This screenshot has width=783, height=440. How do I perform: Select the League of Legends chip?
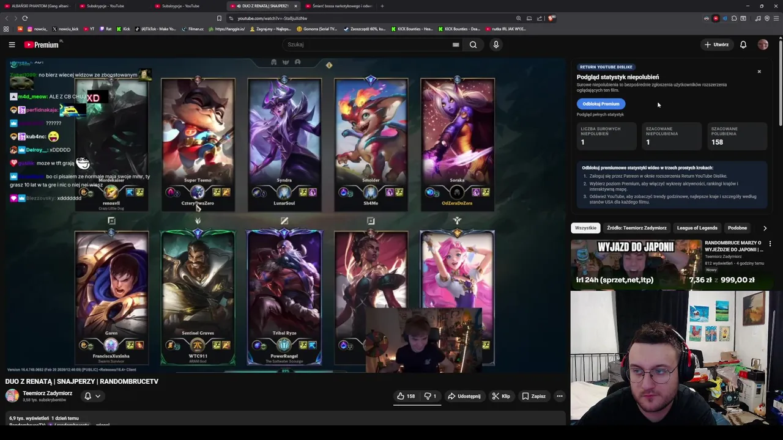(x=697, y=228)
